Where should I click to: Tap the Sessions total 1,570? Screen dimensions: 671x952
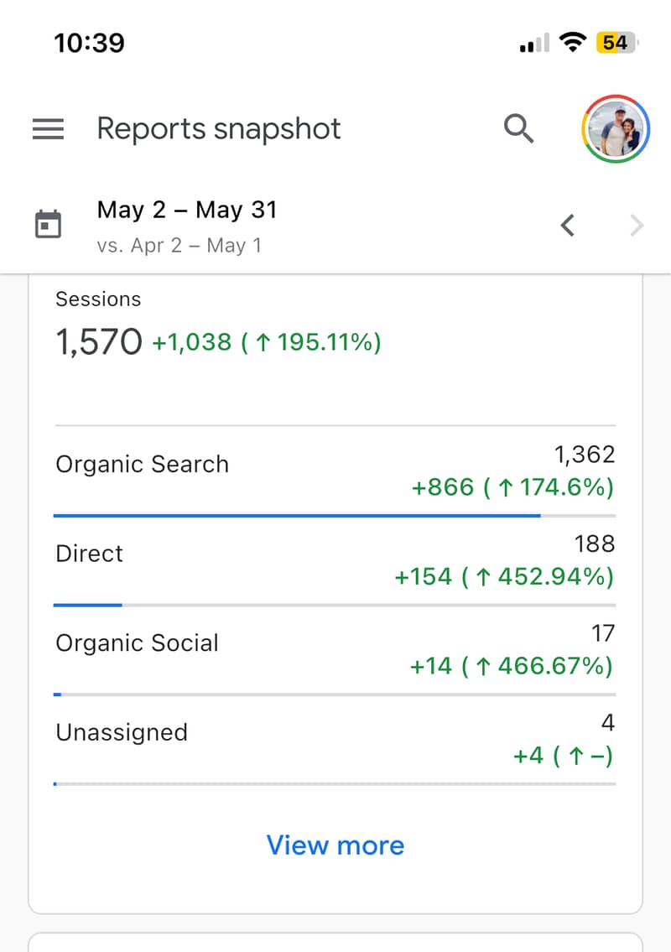(x=99, y=341)
